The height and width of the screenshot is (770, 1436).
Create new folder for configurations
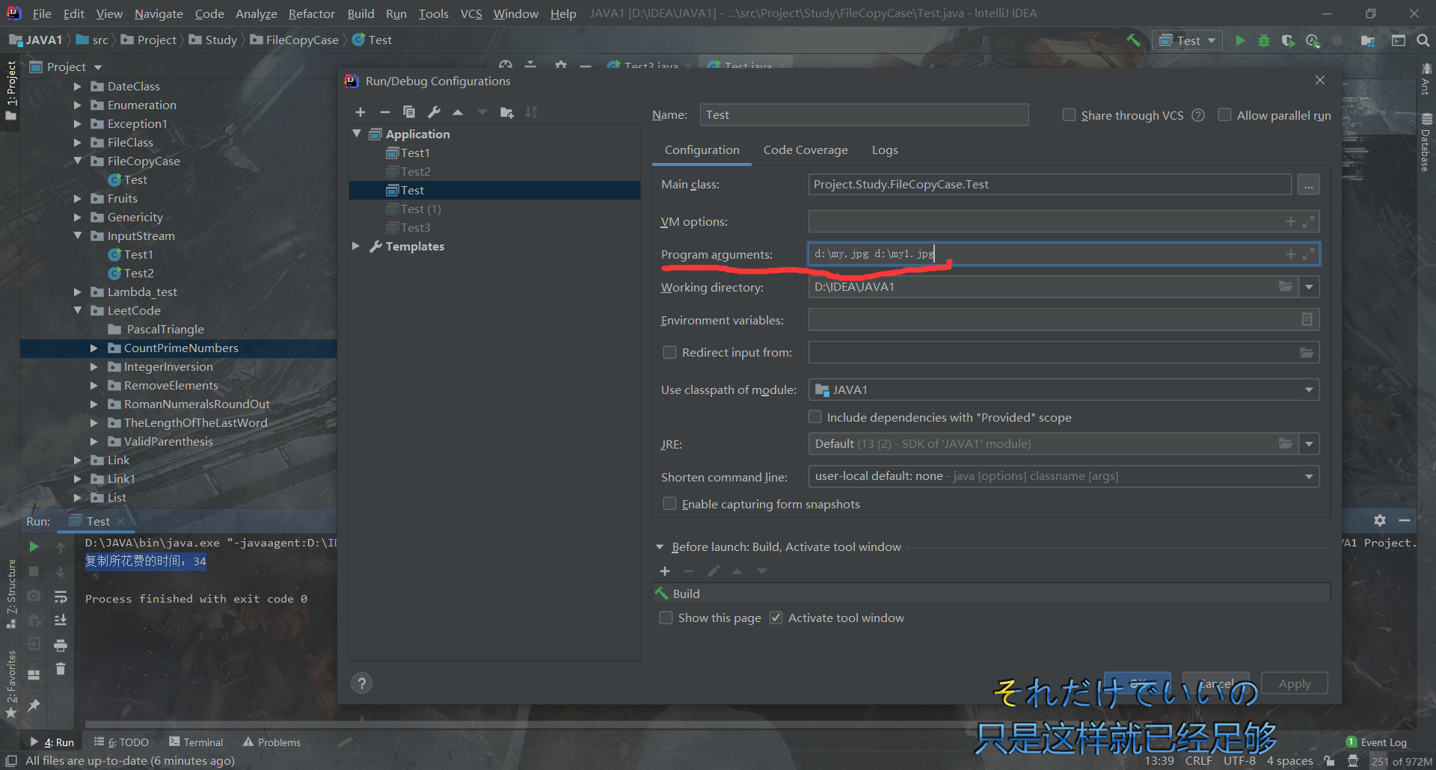(506, 112)
